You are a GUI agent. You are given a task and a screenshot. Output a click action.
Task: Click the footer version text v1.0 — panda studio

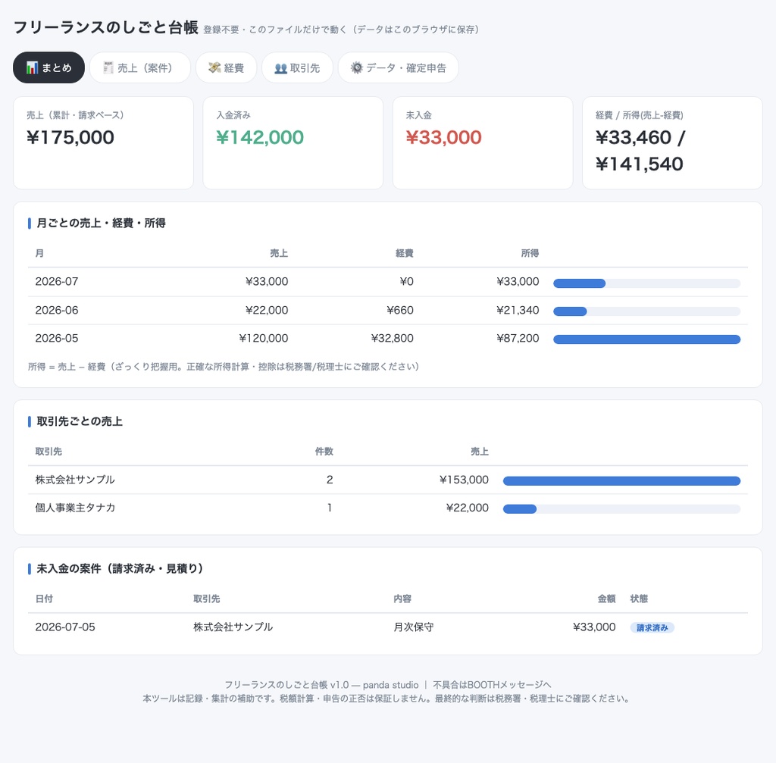click(x=374, y=685)
